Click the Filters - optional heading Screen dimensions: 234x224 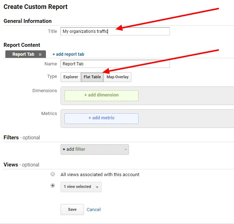[22, 138]
